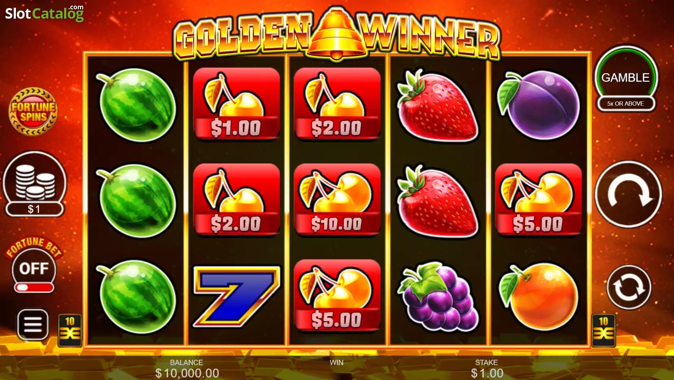
Task: Open the Fortune Spins badge
Action: pyautogui.click(x=33, y=112)
